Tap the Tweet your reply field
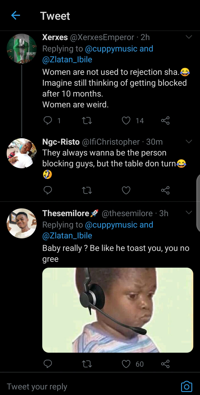This screenshot has height=395, width=200. click(x=83, y=386)
